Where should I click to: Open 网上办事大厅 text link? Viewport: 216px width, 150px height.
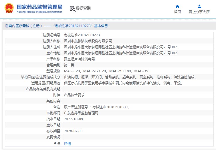[199, 12]
